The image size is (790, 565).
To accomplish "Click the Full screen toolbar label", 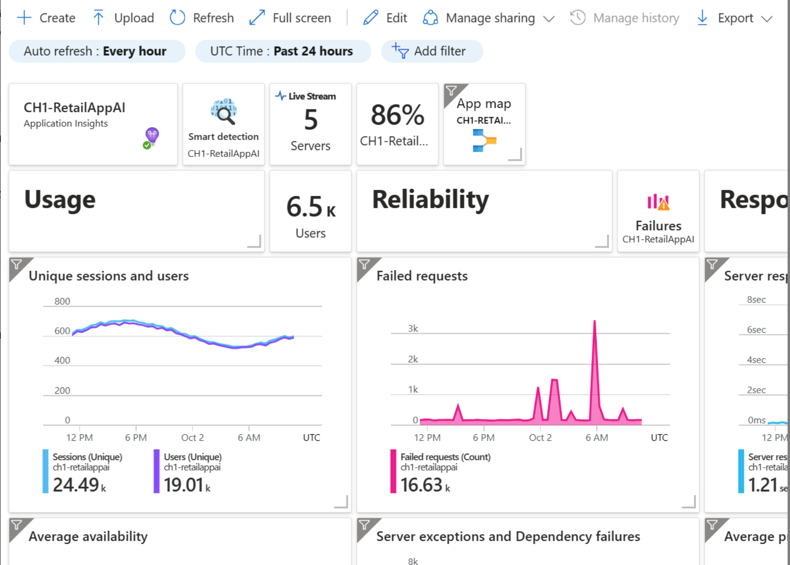I will pos(302,18).
